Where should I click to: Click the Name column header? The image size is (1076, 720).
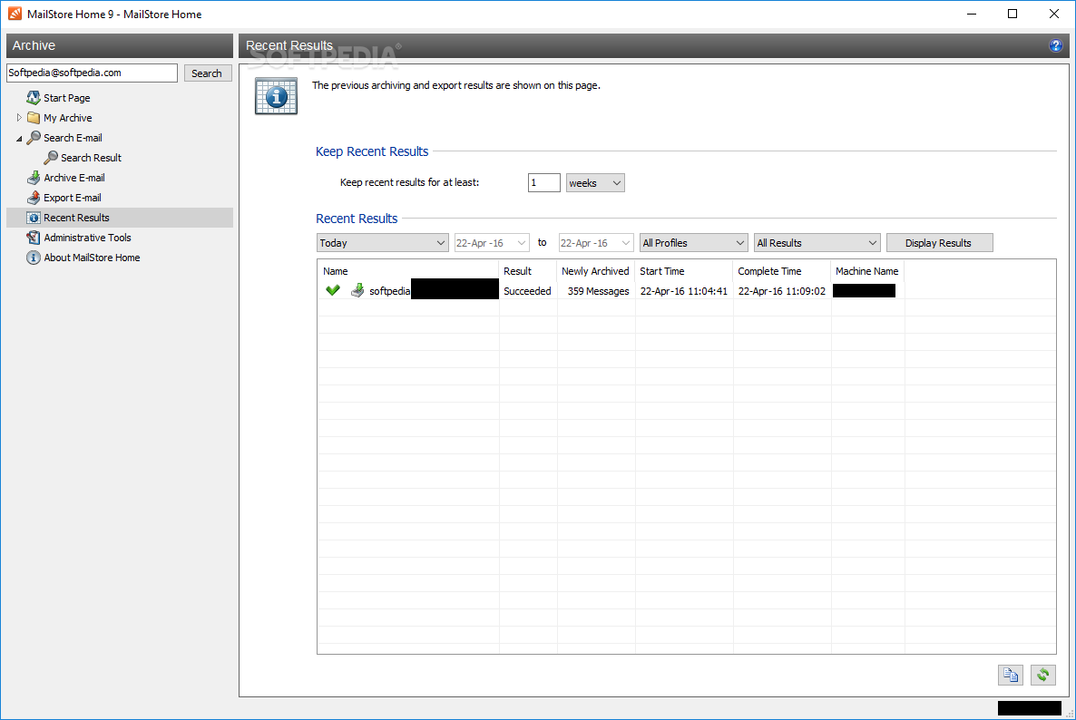pos(407,271)
